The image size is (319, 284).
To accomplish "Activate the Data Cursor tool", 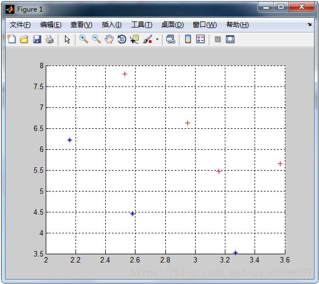I will 134,39.
